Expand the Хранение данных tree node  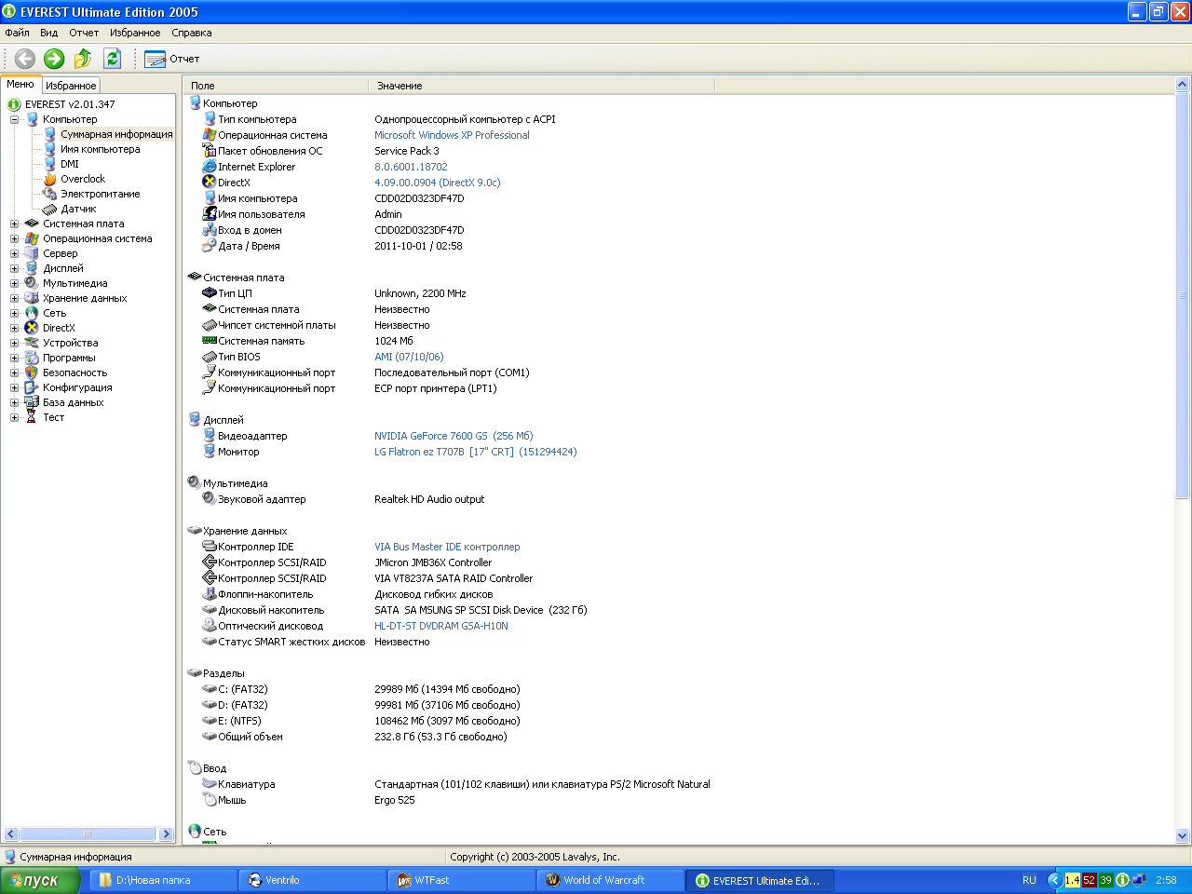click(x=14, y=298)
